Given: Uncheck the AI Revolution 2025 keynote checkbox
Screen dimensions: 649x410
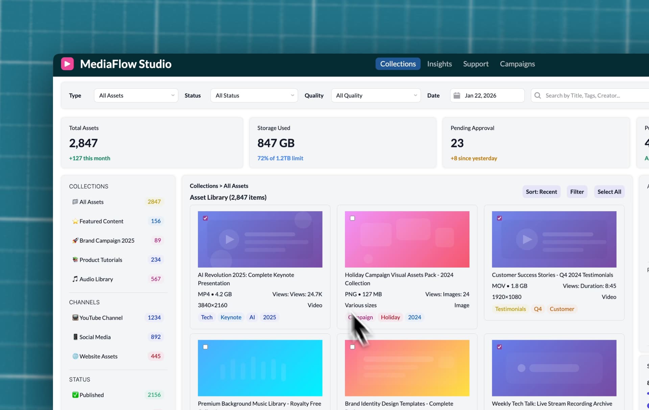Looking at the screenshot, I should coord(206,218).
